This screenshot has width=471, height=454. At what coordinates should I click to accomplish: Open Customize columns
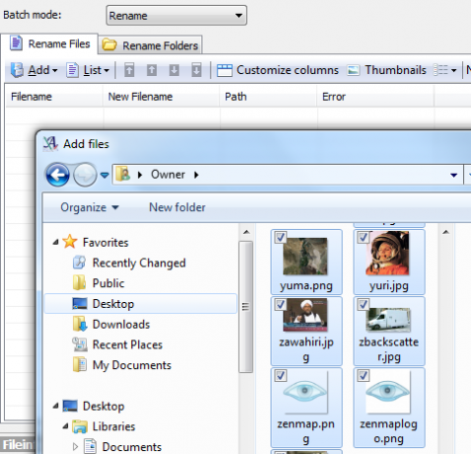277,70
